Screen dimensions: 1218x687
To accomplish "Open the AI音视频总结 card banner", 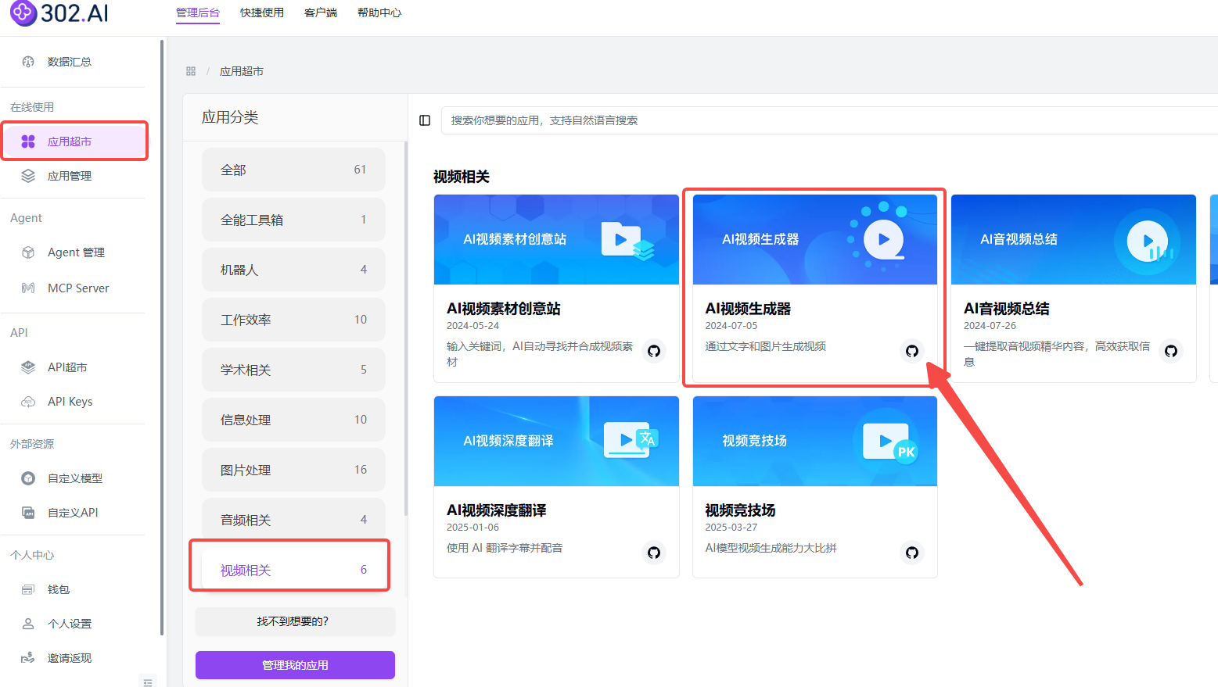I will point(1073,239).
